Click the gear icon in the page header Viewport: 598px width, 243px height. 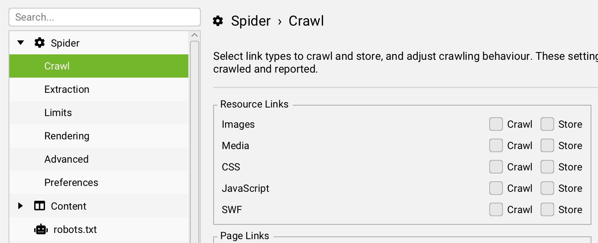pyautogui.click(x=218, y=21)
